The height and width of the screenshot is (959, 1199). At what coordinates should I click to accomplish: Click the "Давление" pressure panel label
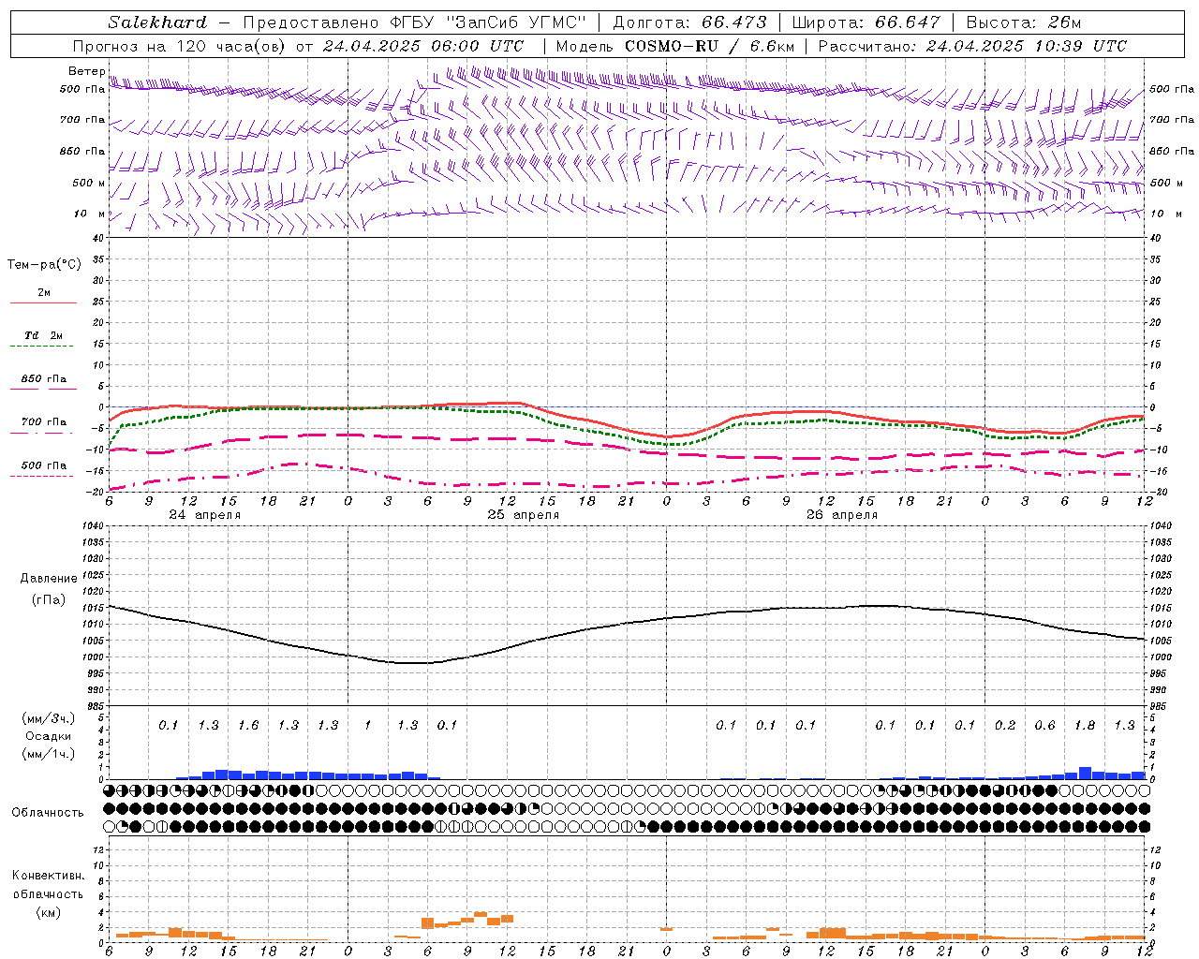[x=49, y=579]
